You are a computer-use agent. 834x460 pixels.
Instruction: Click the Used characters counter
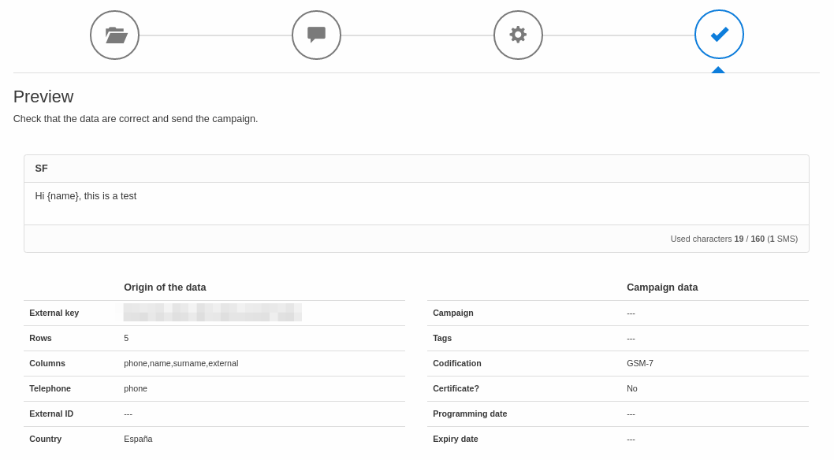[733, 239]
